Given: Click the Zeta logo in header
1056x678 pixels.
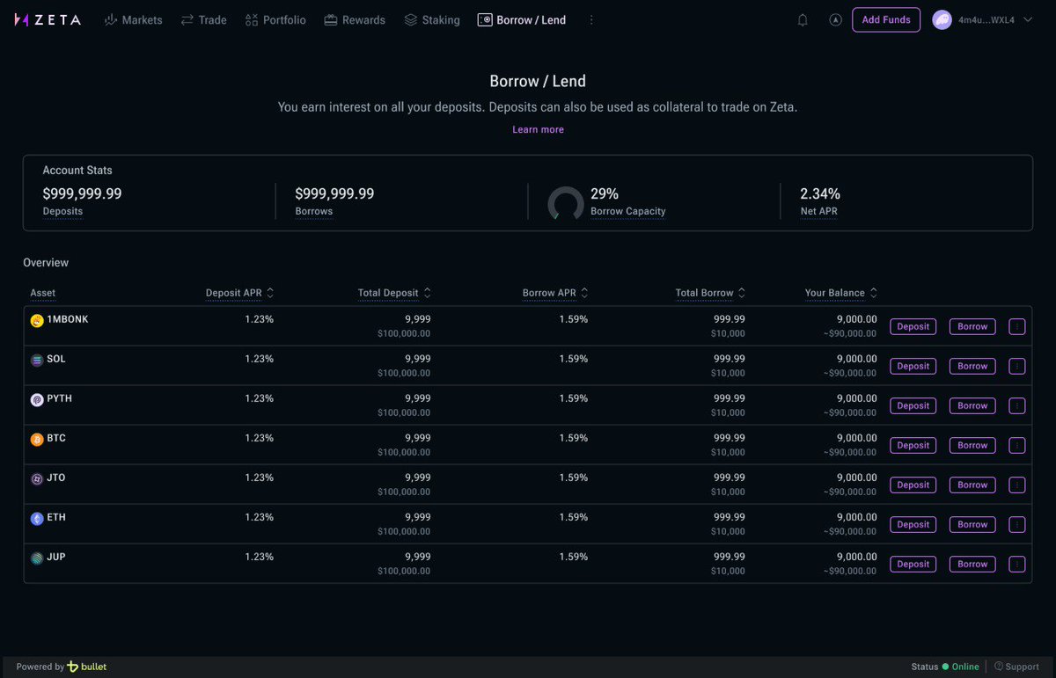Looking at the screenshot, I should click(x=48, y=19).
